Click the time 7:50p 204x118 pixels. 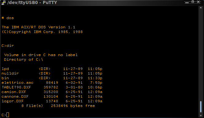pyautogui.click(x=96, y=83)
